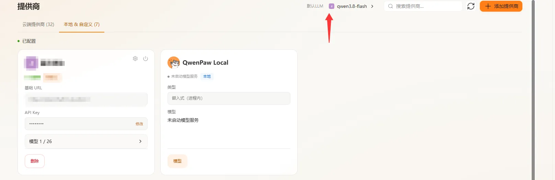Click the search magnifier icon
The height and width of the screenshot is (180, 555).
[x=391, y=6]
